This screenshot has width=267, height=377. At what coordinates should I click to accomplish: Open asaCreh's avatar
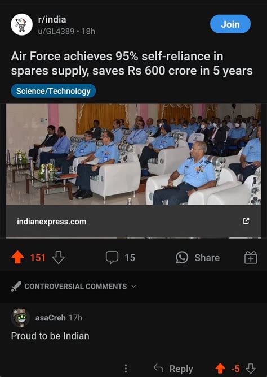20,318
